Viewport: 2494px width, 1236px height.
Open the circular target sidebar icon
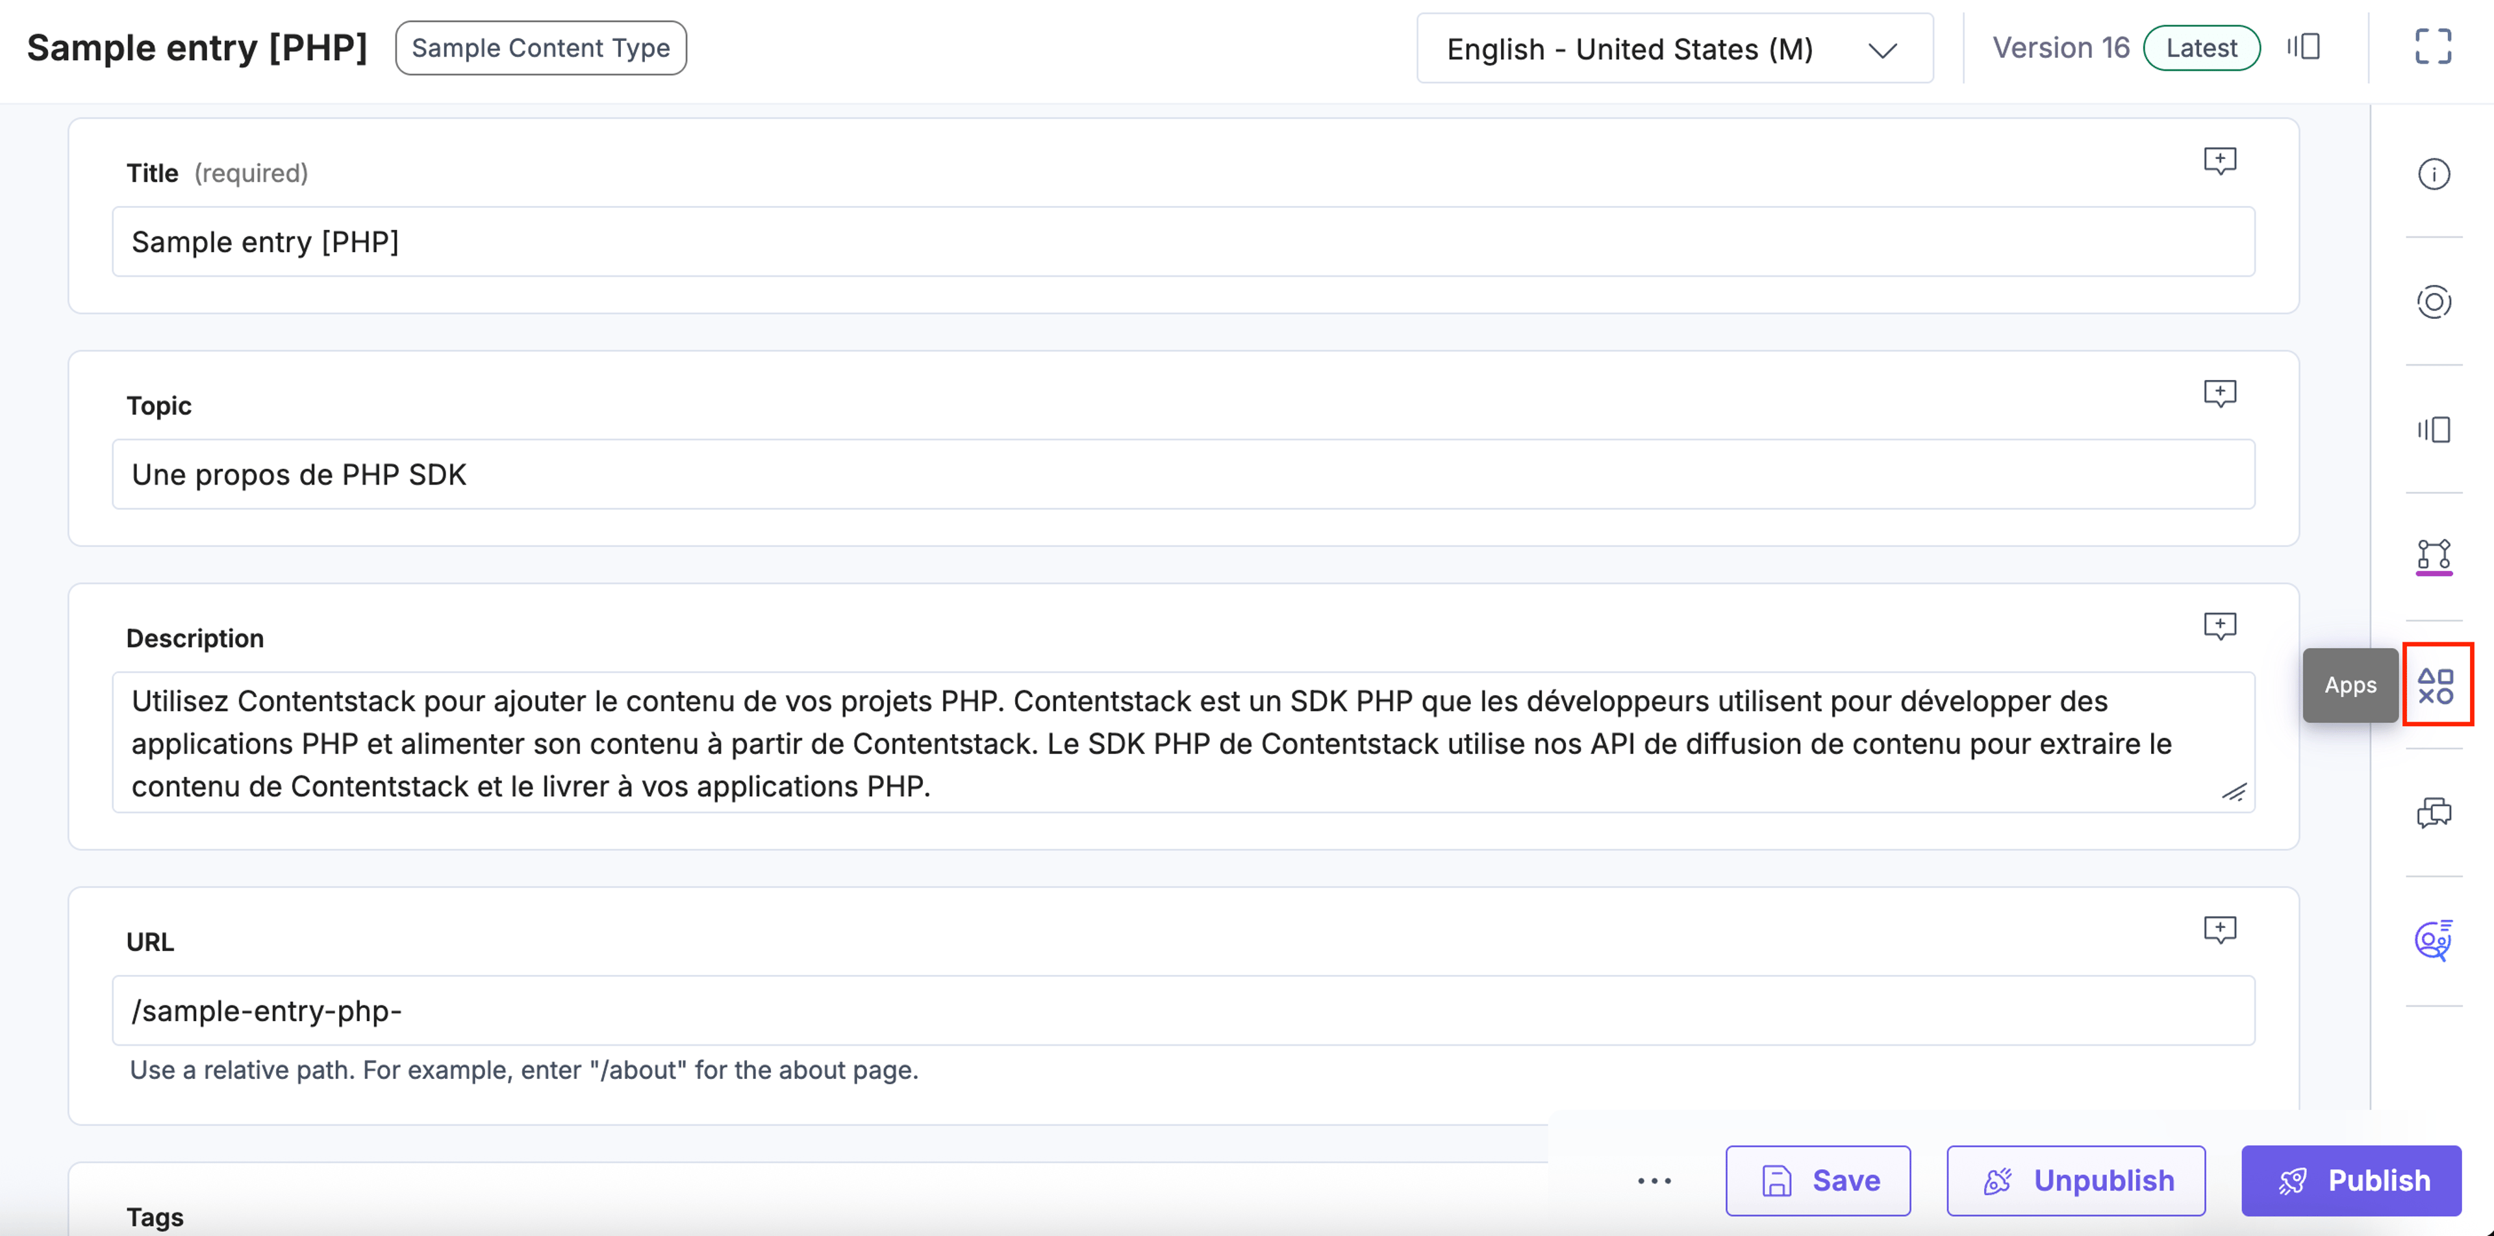point(2433,302)
